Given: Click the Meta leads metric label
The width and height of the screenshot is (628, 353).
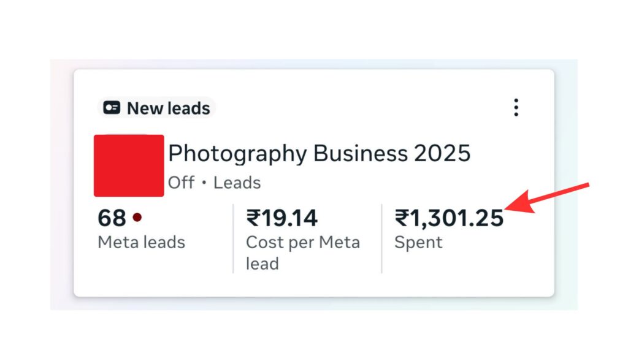Looking at the screenshot, I should [141, 242].
